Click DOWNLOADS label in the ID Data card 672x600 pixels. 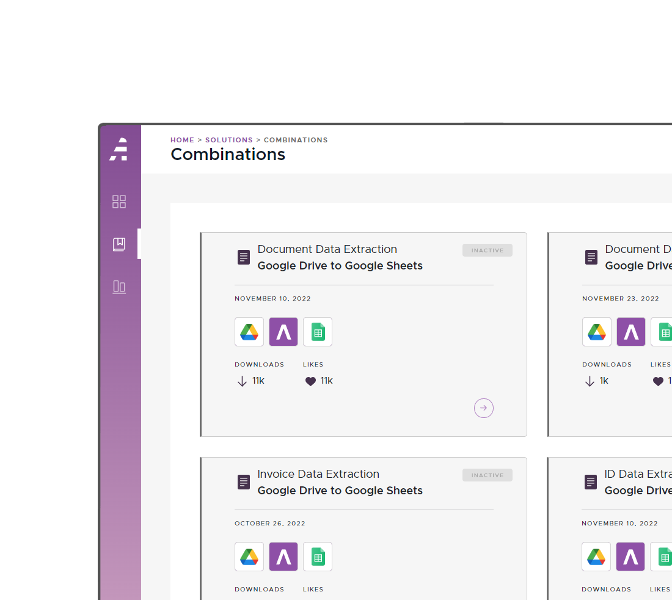pos(607,589)
